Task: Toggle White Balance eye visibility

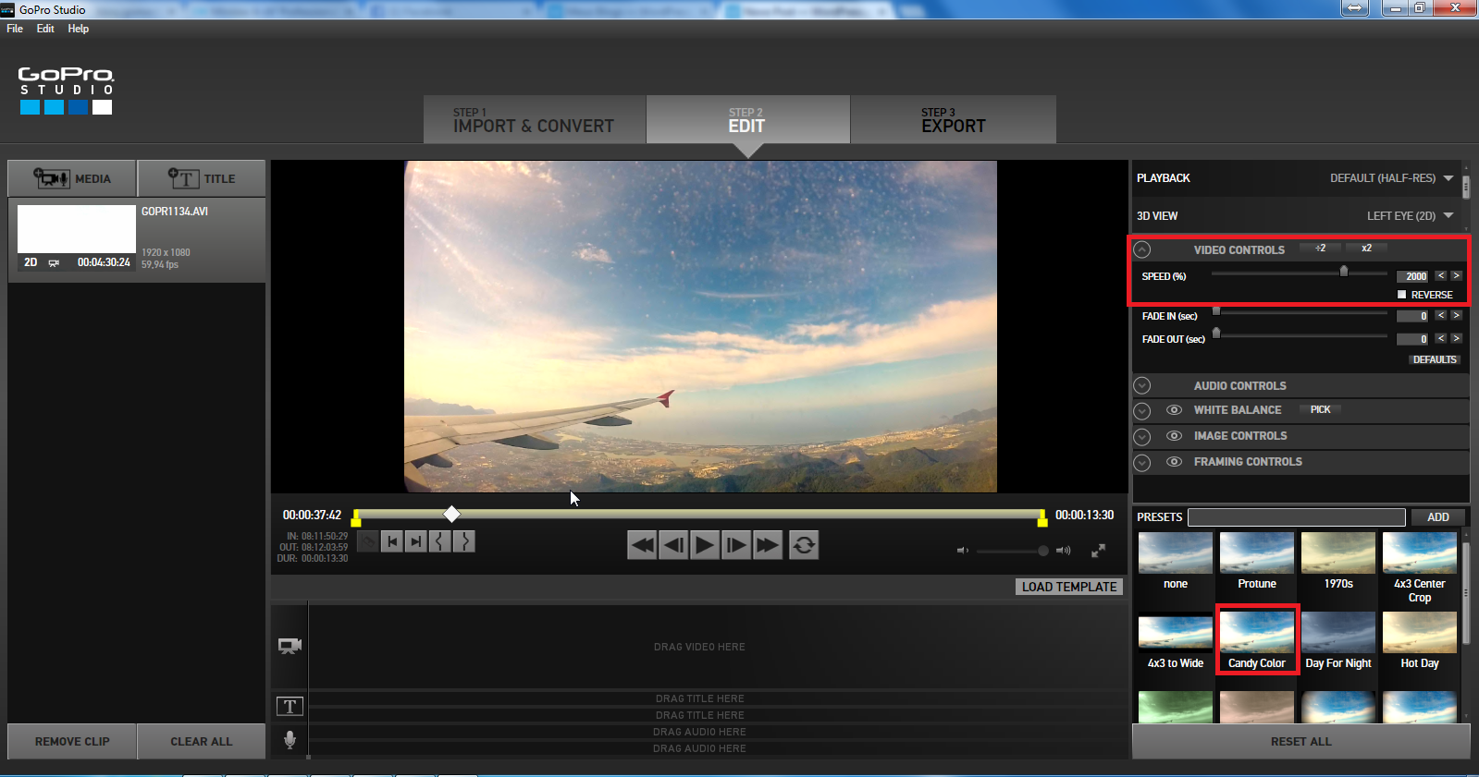Action: [x=1174, y=410]
